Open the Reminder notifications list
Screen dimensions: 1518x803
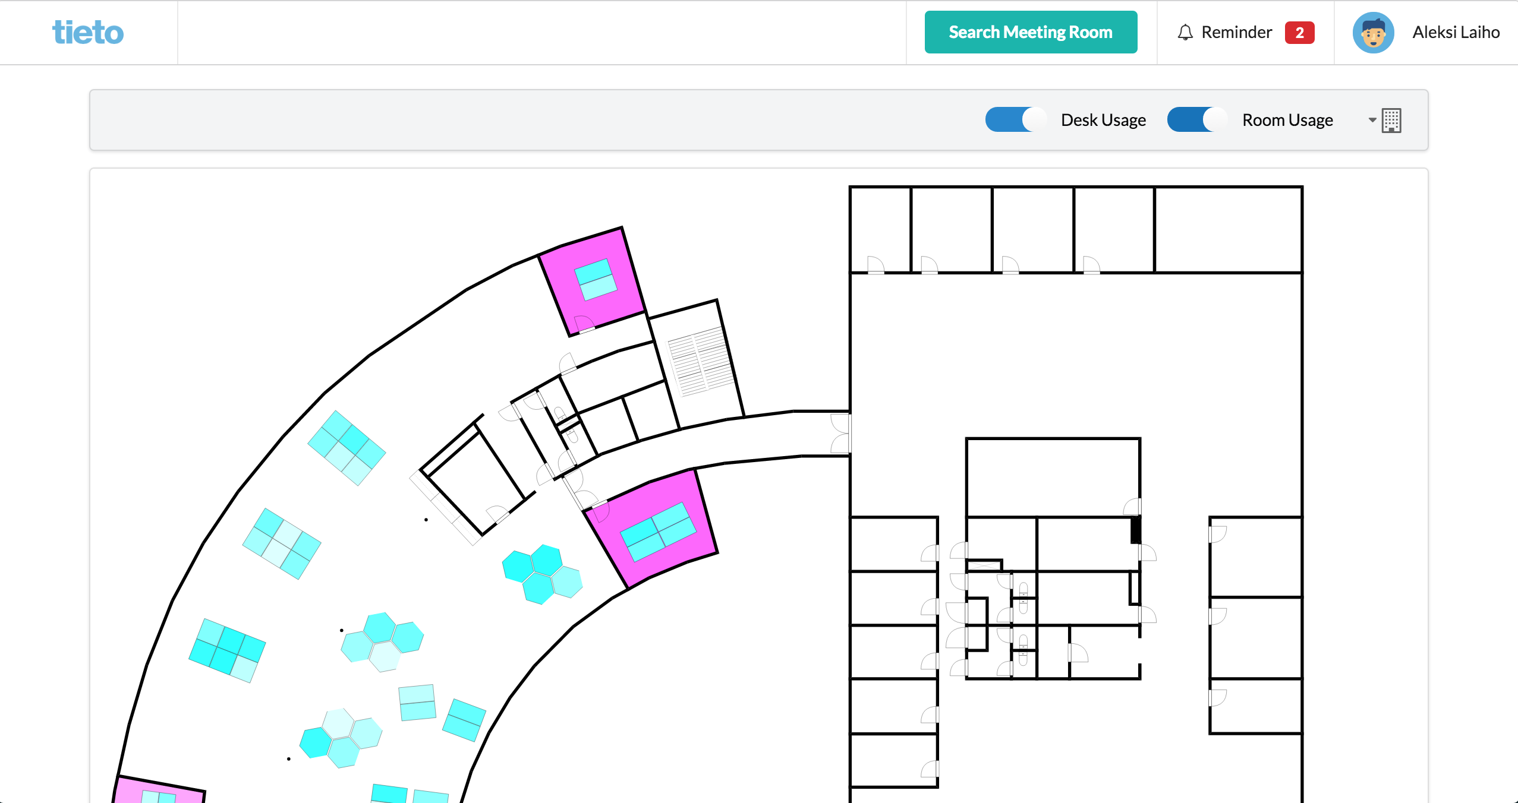(x=1236, y=32)
